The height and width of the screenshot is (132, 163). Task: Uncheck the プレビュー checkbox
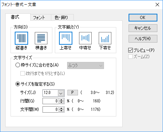130,50
